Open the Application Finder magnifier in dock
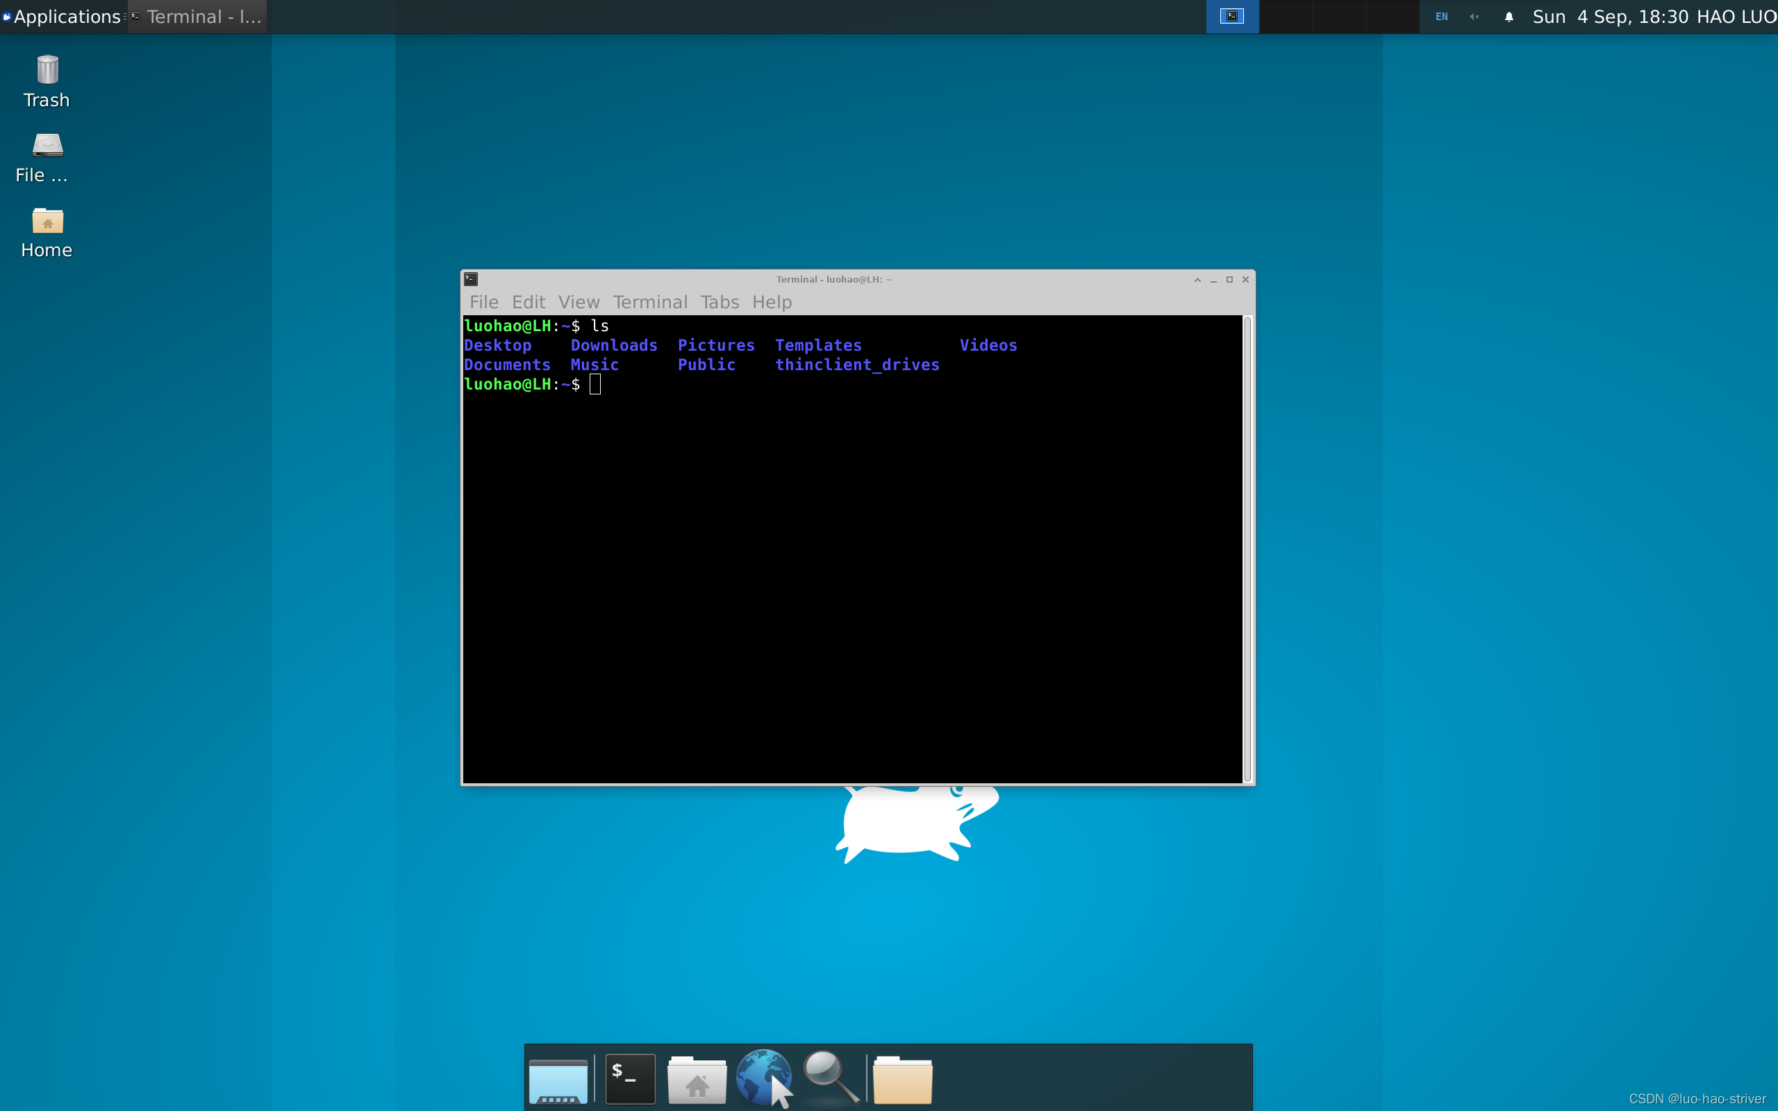Screen dimensions: 1778x1111 (x=831, y=1077)
